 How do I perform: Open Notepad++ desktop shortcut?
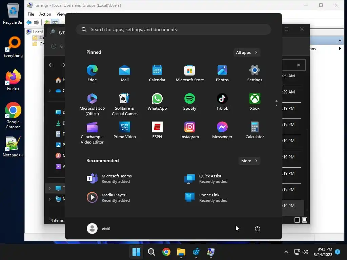pos(13,147)
